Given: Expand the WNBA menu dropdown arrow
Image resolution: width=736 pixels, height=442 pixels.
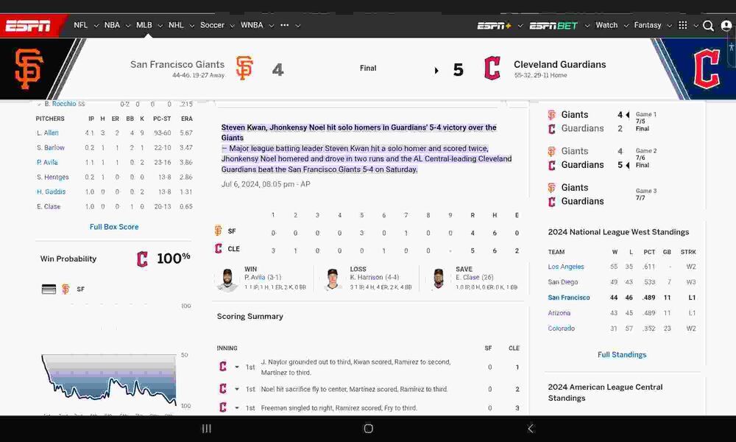Looking at the screenshot, I should pos(271,26).
